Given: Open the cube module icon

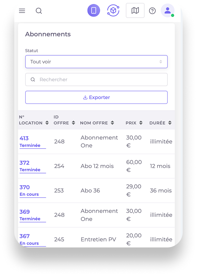Looking at the screenshot, I should pos(113,11).
